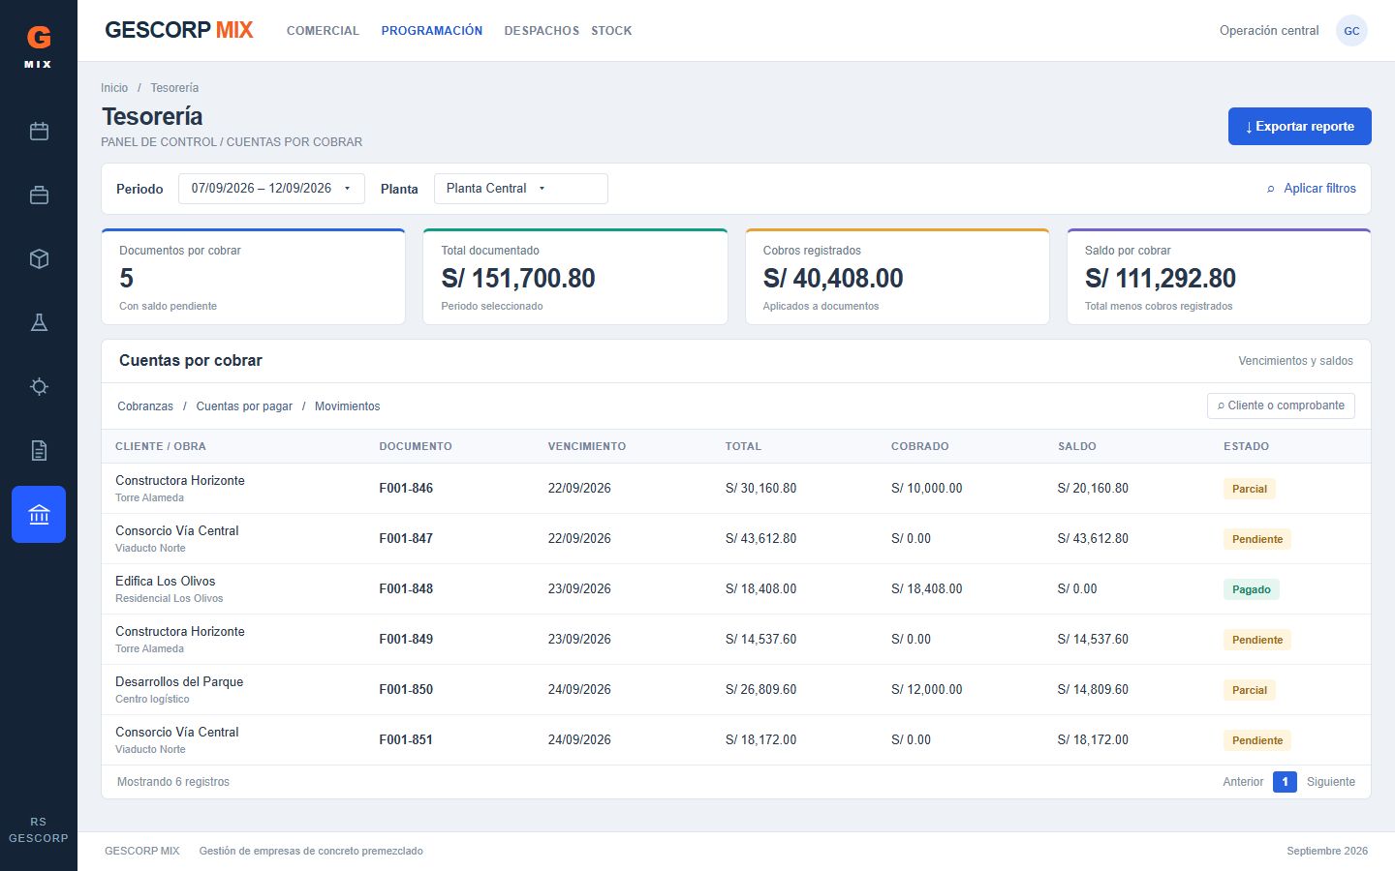This screenshot has width=1395, height=871.
Task: Click the Inicio breadcrumb link
Action: coord(114,88)
